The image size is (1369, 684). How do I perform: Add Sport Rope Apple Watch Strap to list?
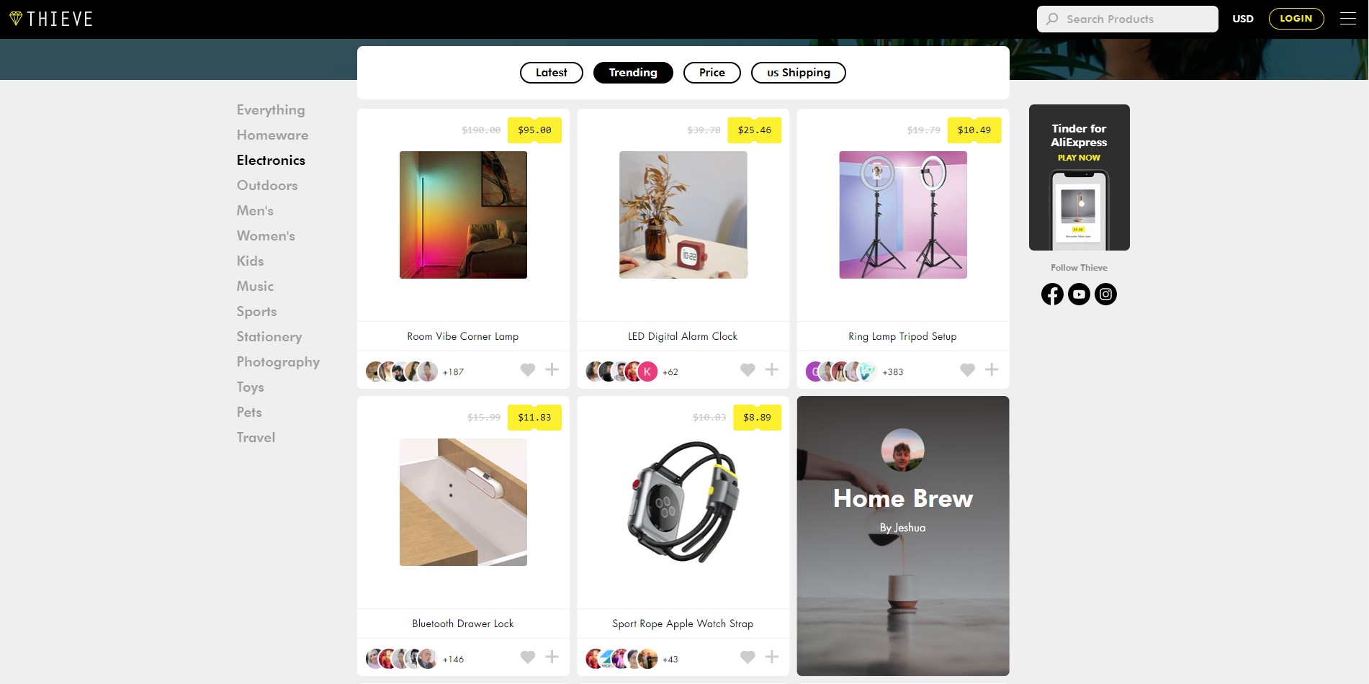771,657
